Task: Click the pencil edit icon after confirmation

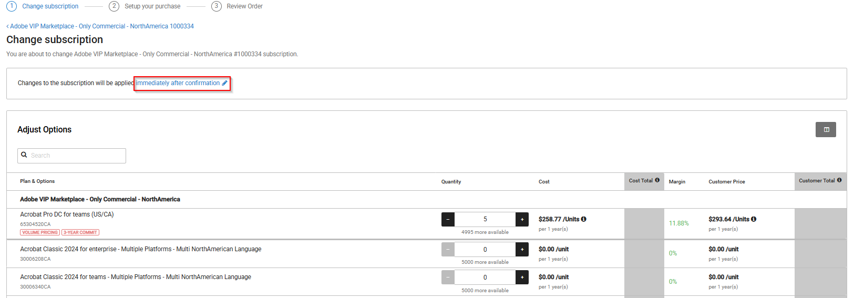Action: tap(225, 83)
